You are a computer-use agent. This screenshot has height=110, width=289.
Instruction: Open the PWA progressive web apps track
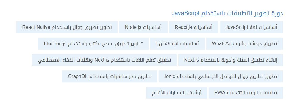pyautogui.click(x=246, y=93)
